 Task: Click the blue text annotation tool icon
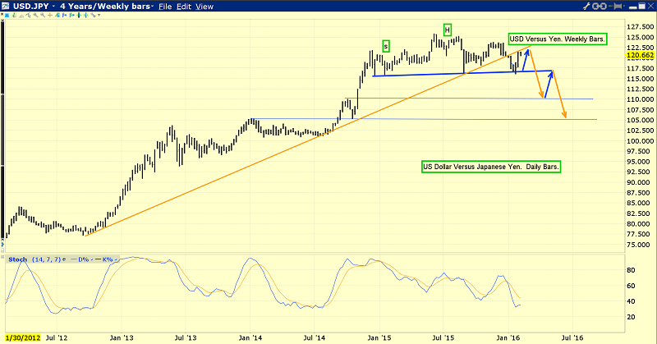click(7, 15)
